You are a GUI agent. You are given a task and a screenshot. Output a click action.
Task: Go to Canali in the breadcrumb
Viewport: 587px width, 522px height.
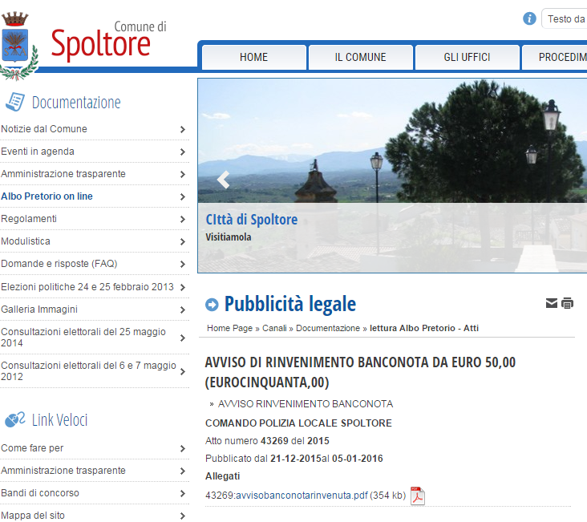(x=274, y=328)
